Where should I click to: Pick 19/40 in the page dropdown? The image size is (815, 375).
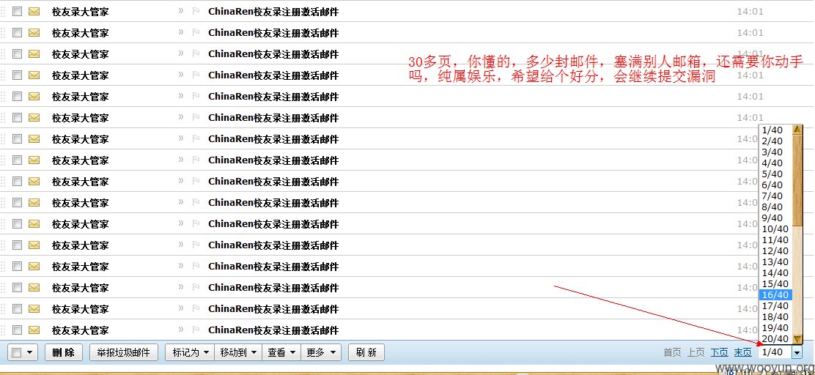click(x=775, y=327)
